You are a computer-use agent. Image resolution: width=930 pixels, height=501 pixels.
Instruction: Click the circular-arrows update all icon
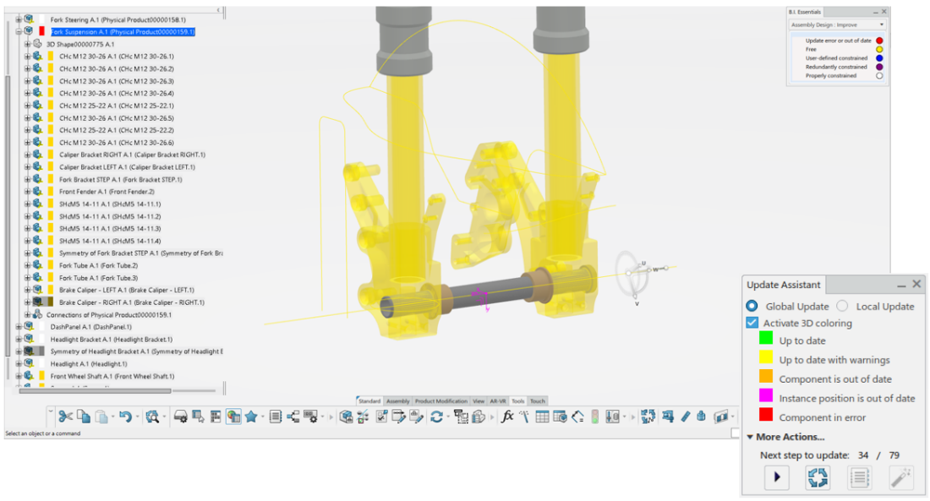tap(818, 477)
